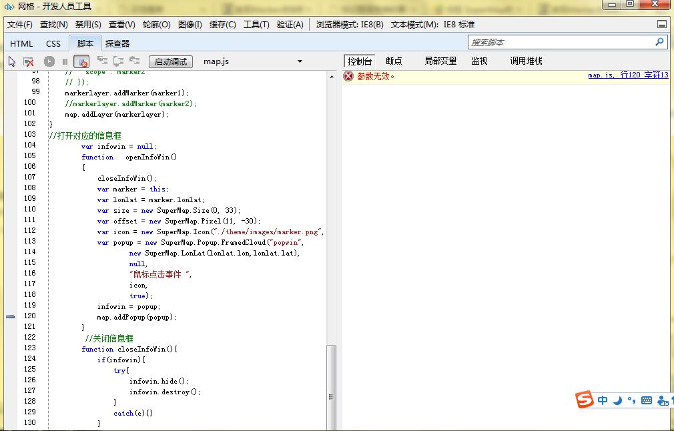The image size is (674, 431).
Task: Open the 查找(N) menu
Action: (54, 25)
